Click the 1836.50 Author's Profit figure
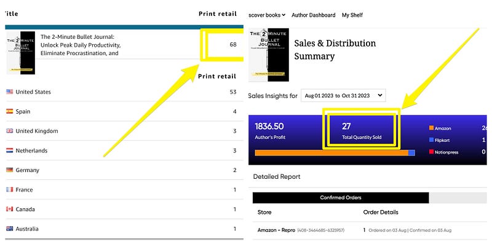Image resolution: width=492 pixels, height=250 pixels. pyautogui.click(x=269, y=127)
